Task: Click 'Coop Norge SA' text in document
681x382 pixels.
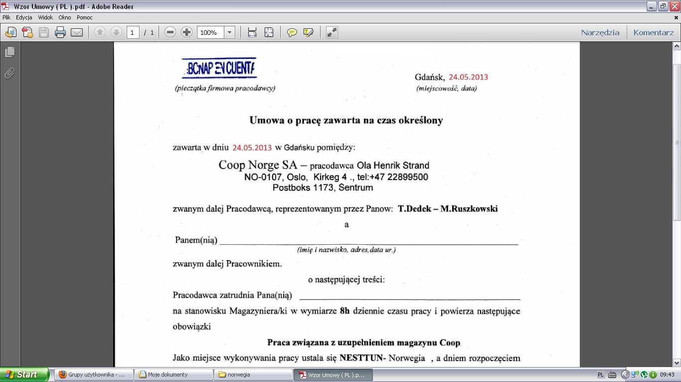Action: (258, 165)
